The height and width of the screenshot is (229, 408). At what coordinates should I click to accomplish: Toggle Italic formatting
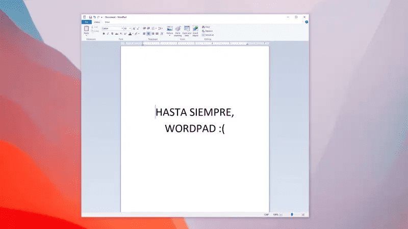click(108, 34)
